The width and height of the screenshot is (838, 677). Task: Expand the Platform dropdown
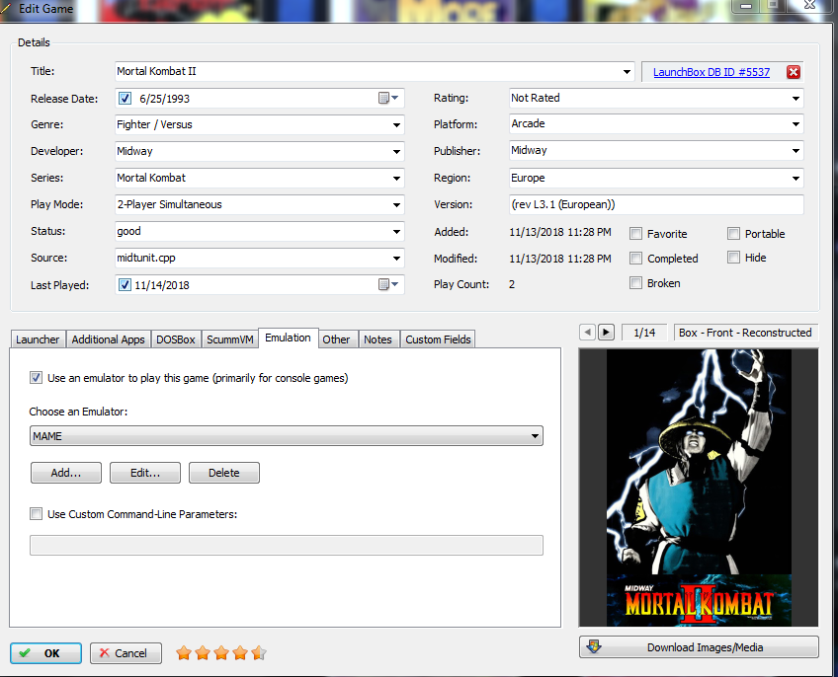pos(796,124)
